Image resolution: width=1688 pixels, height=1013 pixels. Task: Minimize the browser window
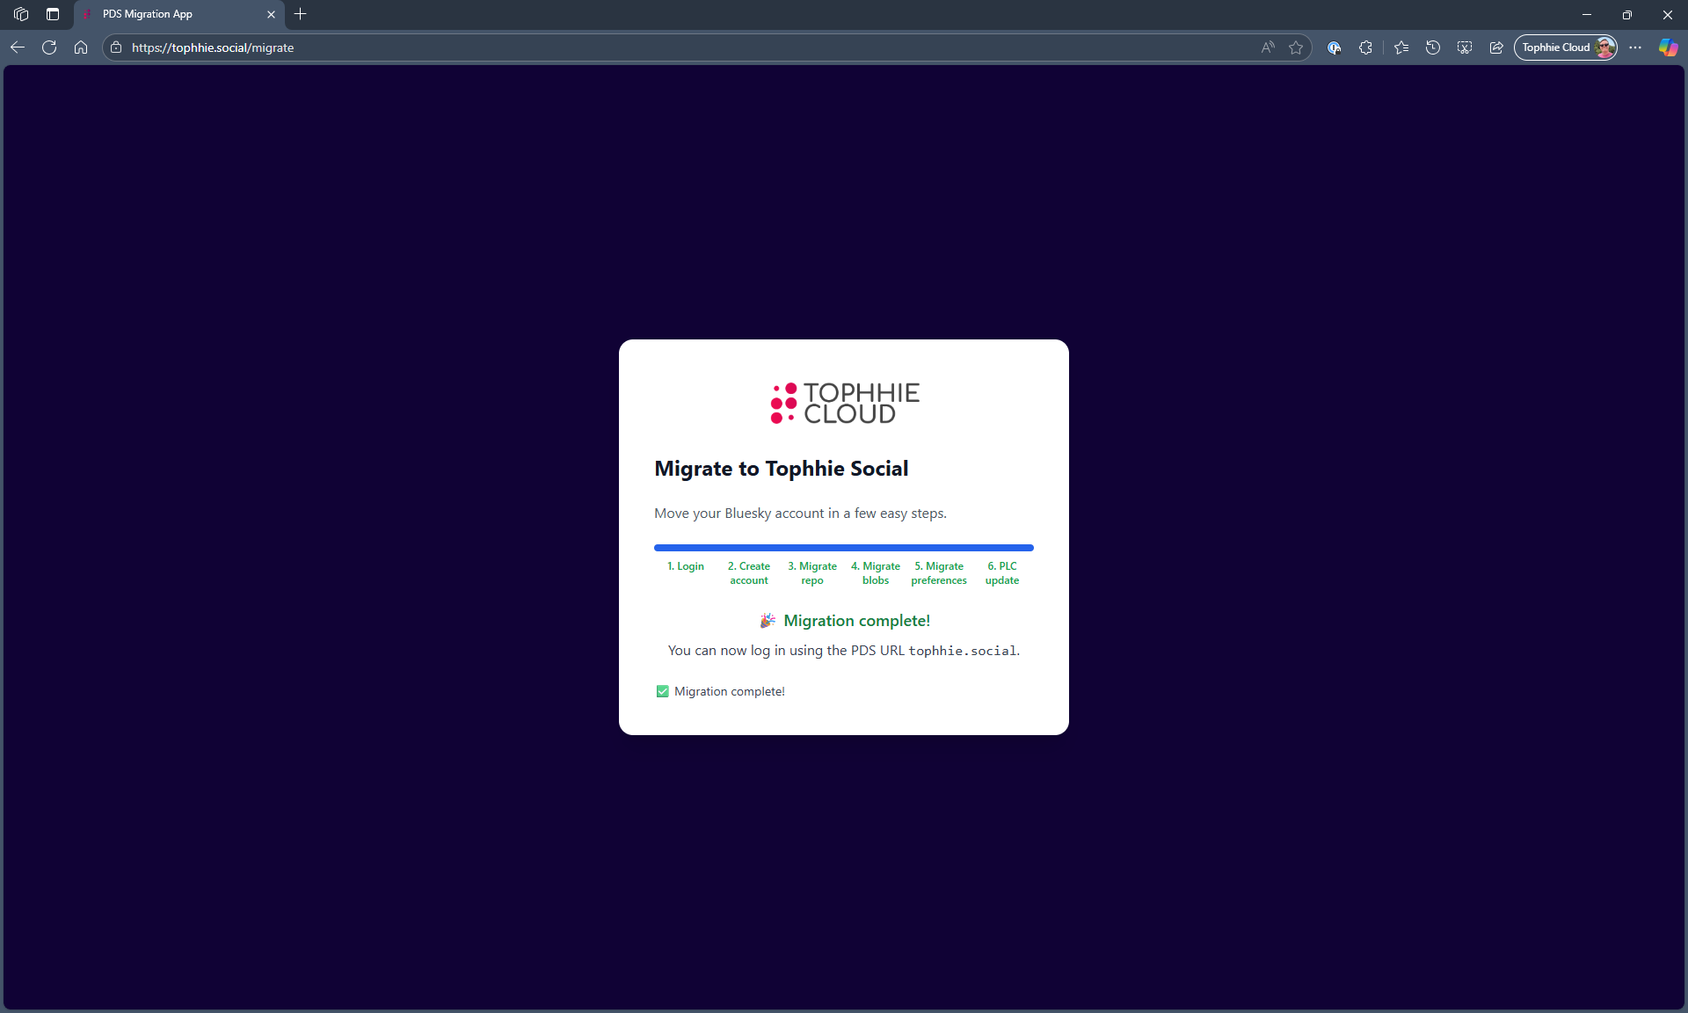point(1587,14)
